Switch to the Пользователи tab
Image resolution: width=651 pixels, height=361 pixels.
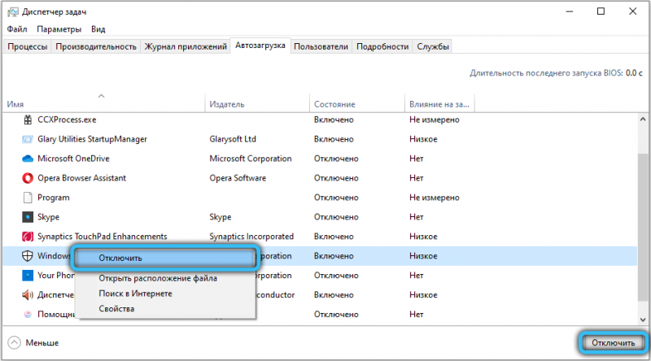(321, 46)
